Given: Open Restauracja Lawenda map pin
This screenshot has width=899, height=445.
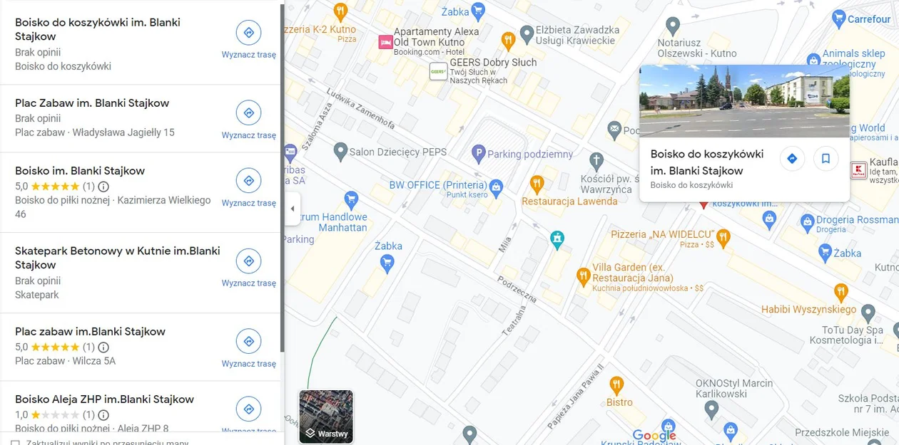Looking at the screenshot, I should click(537, 185).
